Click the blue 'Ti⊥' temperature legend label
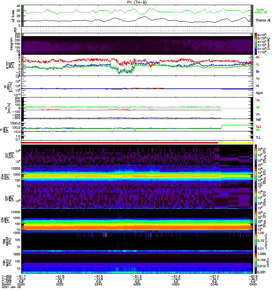Image resolution: width=274 pixels, height=292 pixels. pyautogui.click(x=258, y=138)
